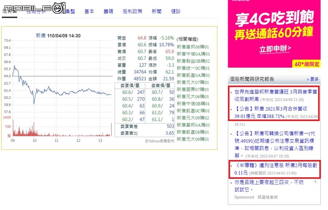
Task: Click the 最低 value 59.0
Action: (169, 58)
